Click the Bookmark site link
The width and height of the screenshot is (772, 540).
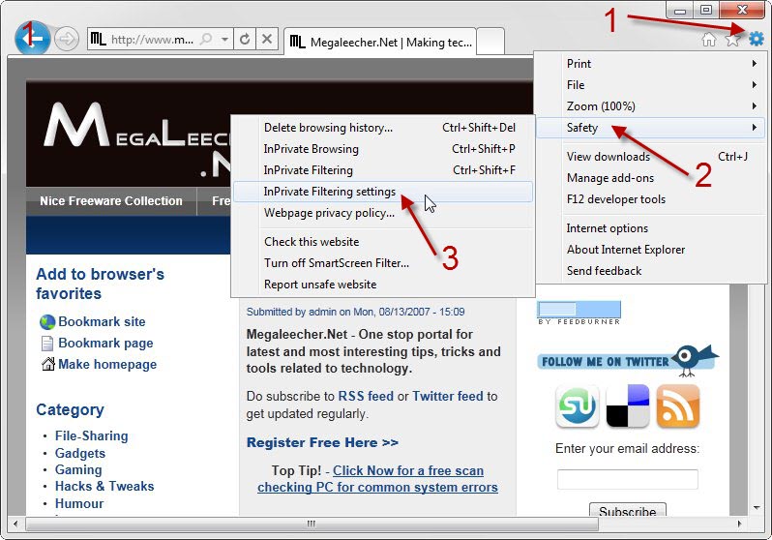102,321
